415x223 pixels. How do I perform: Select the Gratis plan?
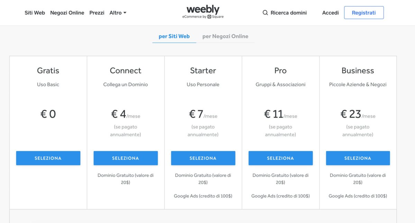point(48,158)
